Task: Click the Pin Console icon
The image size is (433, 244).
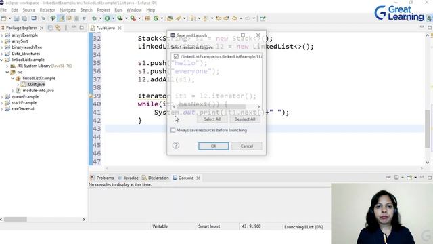Action: pyautogui.click(x=388, y=178)
